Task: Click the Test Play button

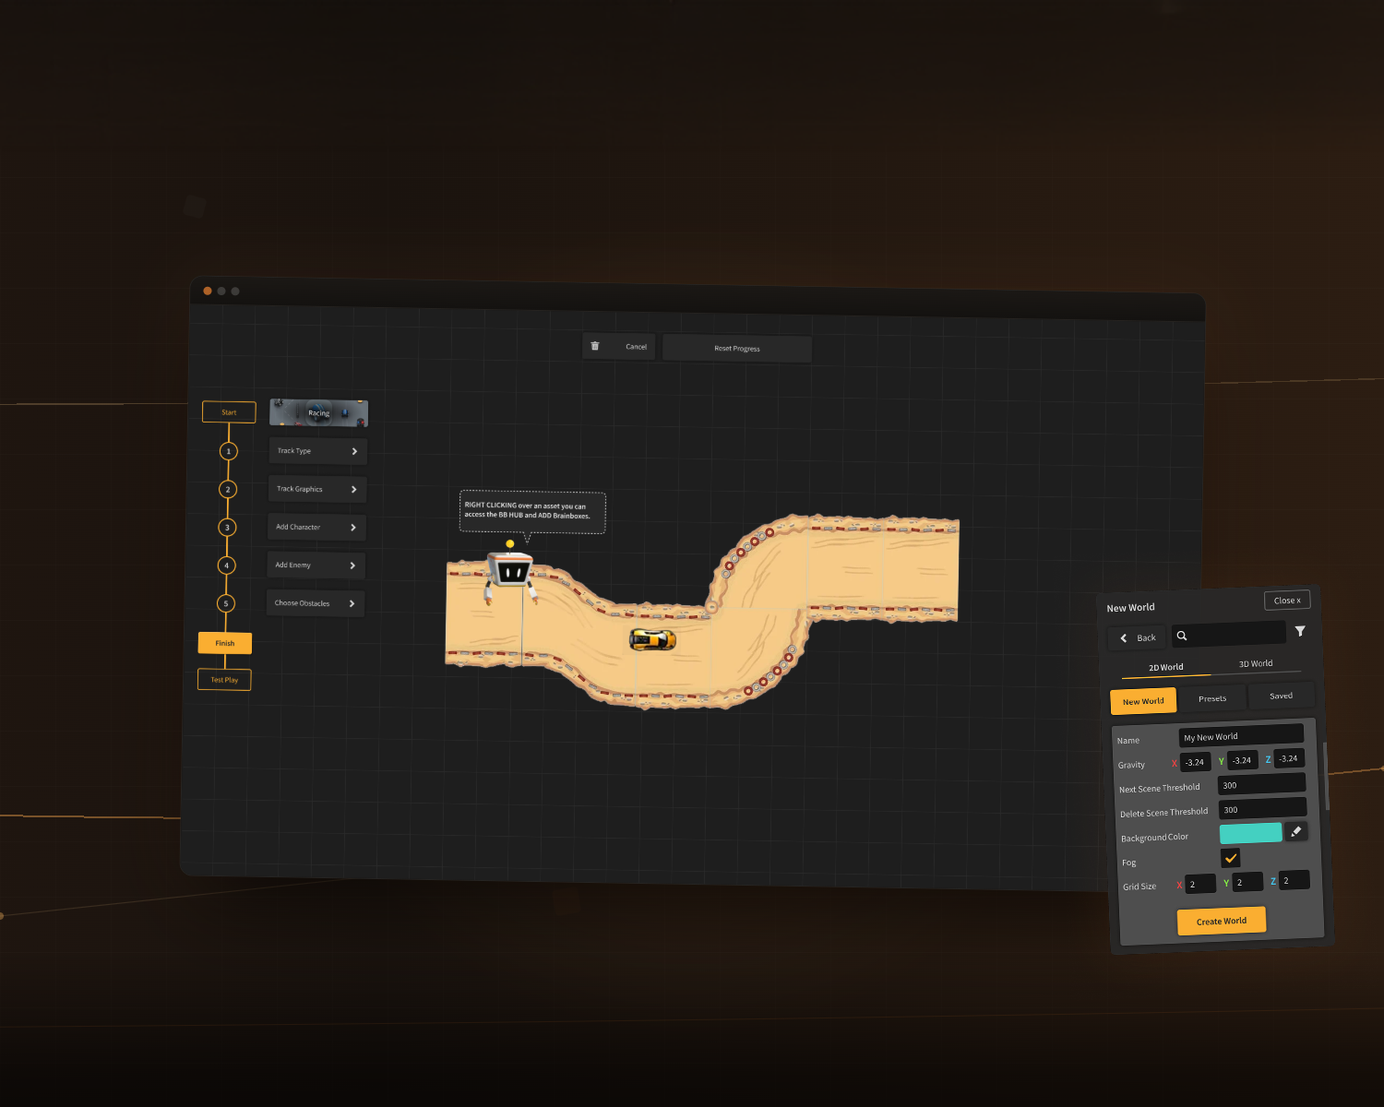Action: point(224,680)
